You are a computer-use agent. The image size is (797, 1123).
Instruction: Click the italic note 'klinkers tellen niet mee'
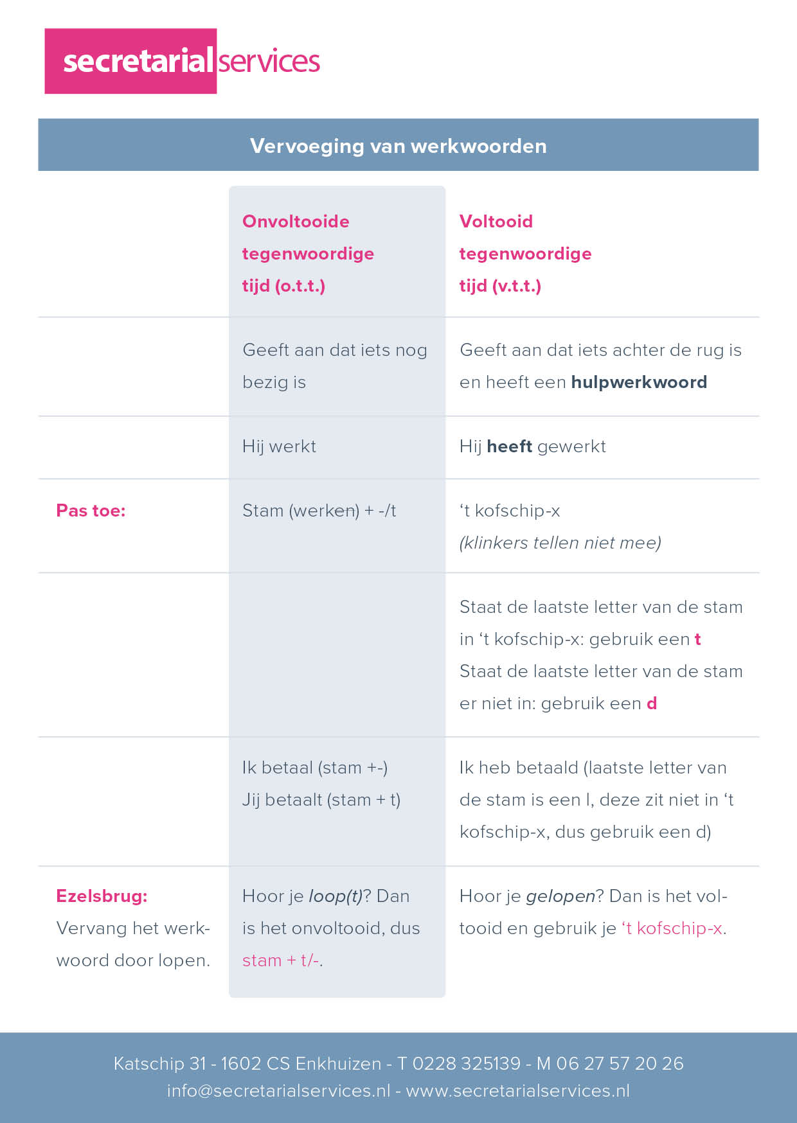pyautogui.click(x=560, y=543)
